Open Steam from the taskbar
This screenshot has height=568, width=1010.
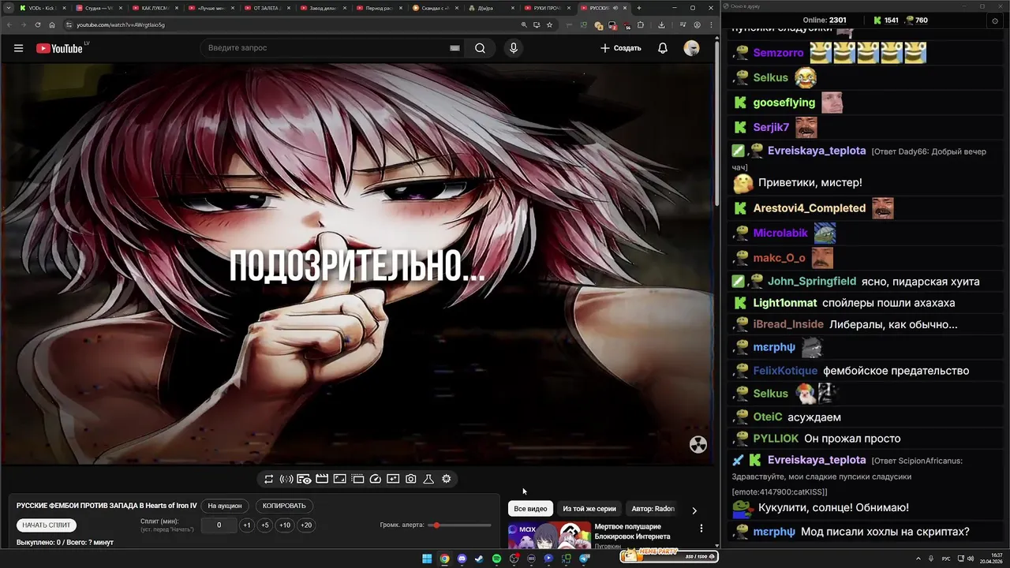tap(479, 559)
